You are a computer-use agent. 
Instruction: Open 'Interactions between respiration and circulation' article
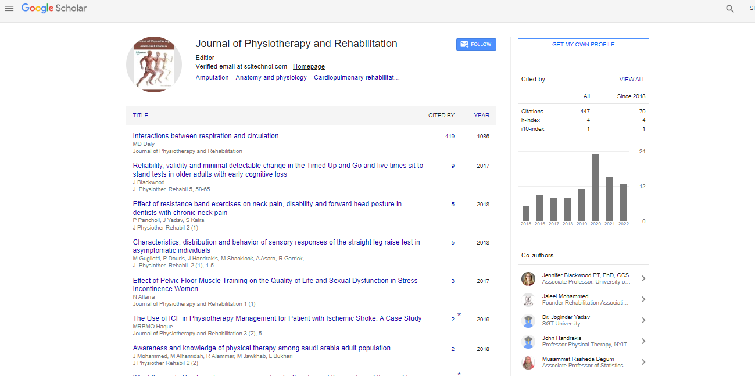206,136
